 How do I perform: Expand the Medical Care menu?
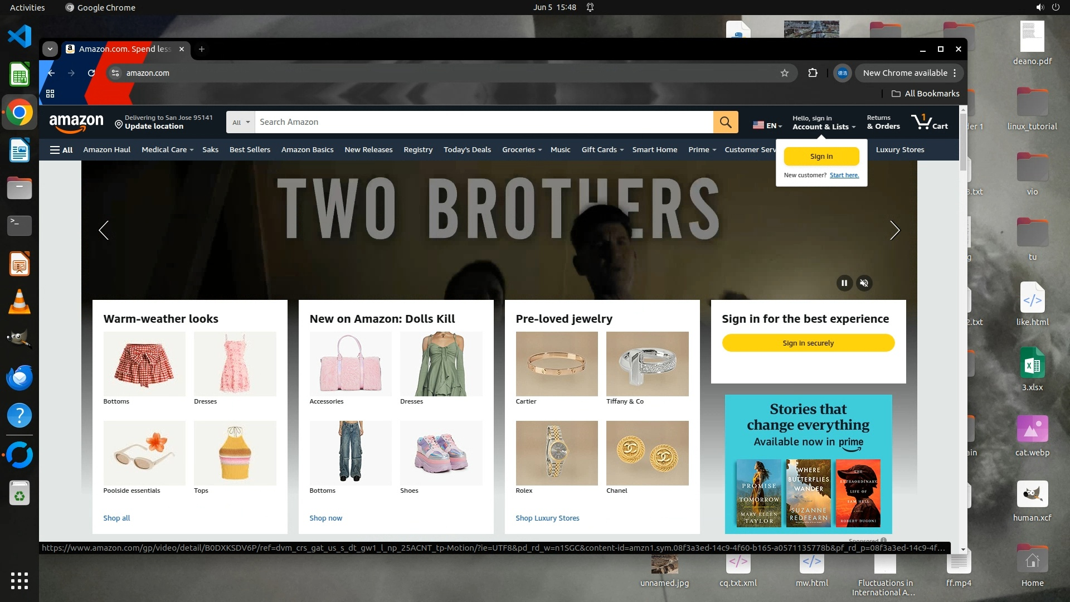167,150
